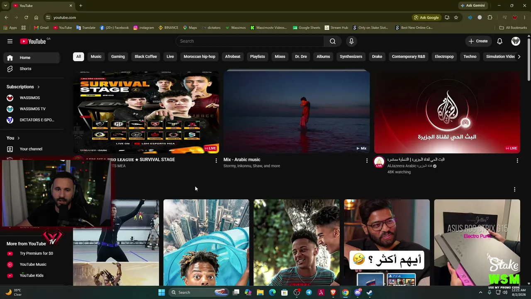Open the notifications bell
531x299 pixels.
tap(500, 41)
